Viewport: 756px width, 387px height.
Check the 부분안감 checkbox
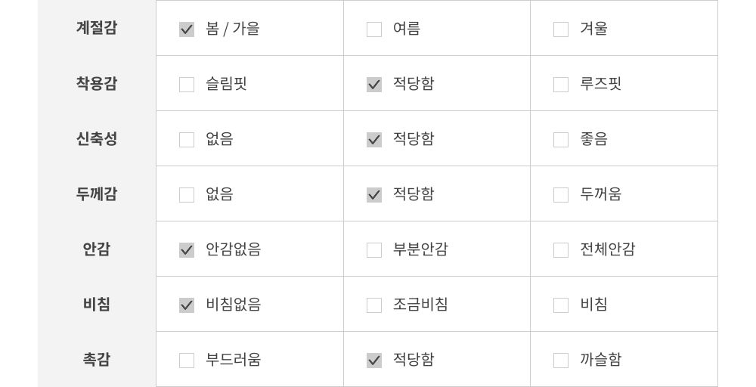tap(374, 250)
